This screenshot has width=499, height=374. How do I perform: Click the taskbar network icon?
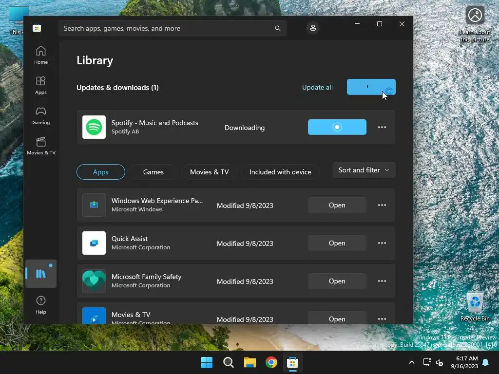click(x=427, y=362)
